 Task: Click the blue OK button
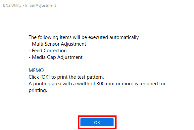(x=97, y=122)
